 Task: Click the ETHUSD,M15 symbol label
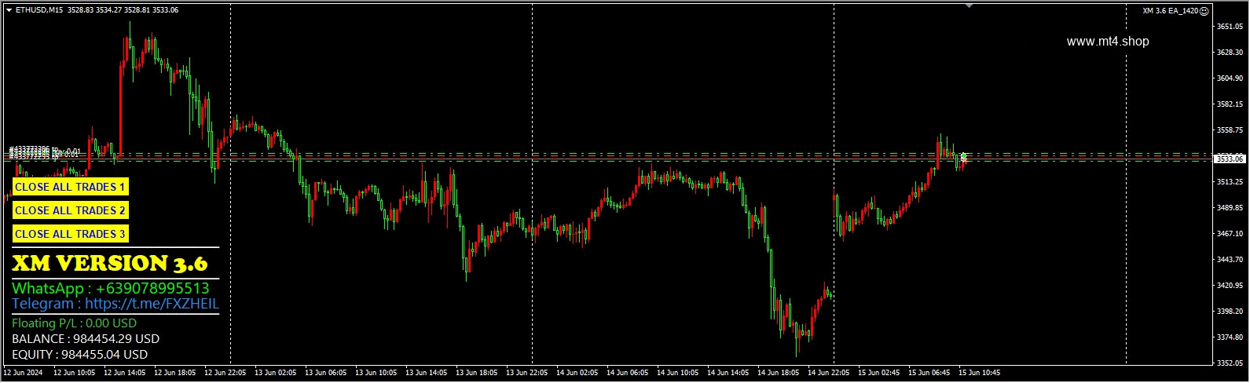click(x=40, y=10)
